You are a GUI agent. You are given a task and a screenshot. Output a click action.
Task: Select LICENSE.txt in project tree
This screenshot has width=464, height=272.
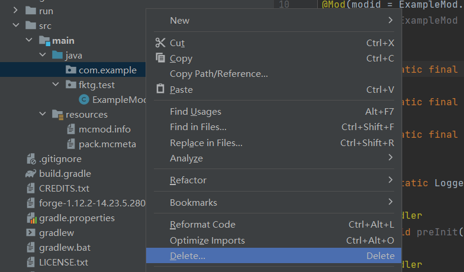[63, 262]
